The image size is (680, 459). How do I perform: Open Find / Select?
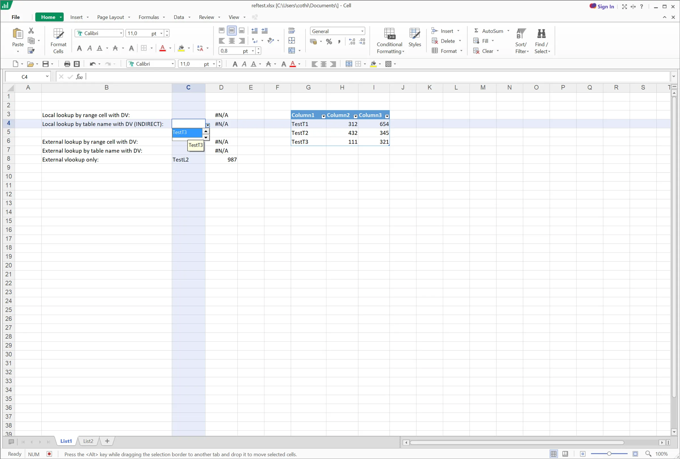[542, 41]
